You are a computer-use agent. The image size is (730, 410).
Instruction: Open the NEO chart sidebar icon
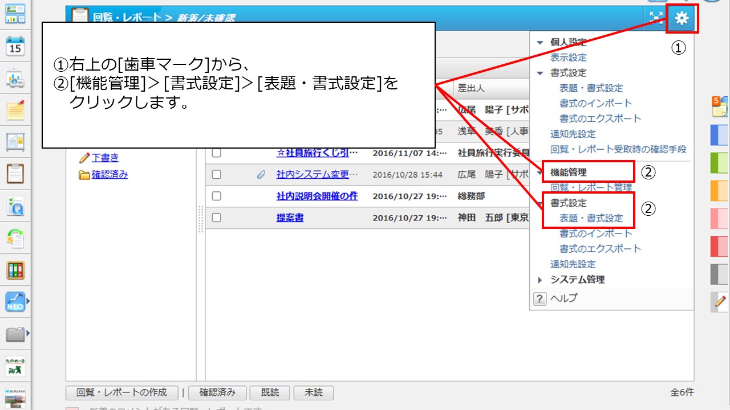[15, 301]
